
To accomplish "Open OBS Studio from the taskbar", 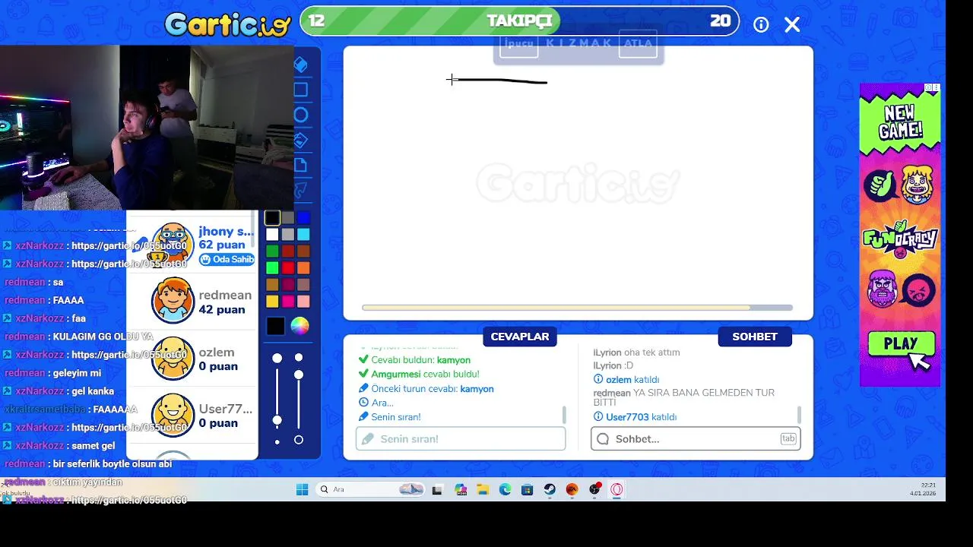I will click(594, 489).
